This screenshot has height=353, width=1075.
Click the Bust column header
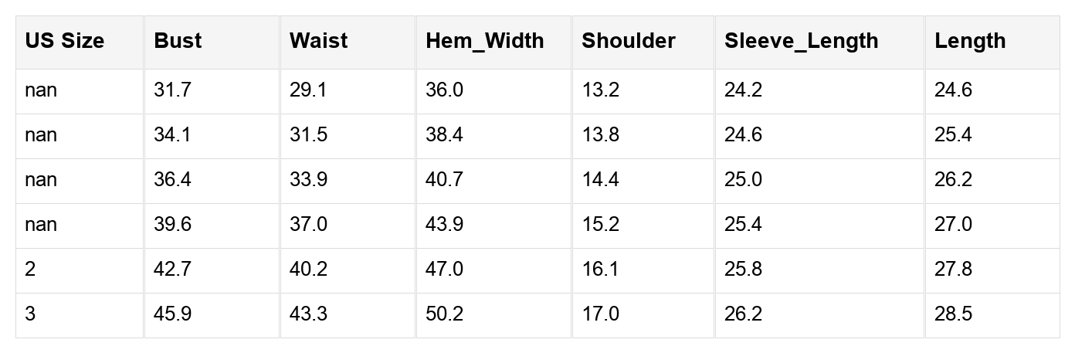click(x=178, y=41)
